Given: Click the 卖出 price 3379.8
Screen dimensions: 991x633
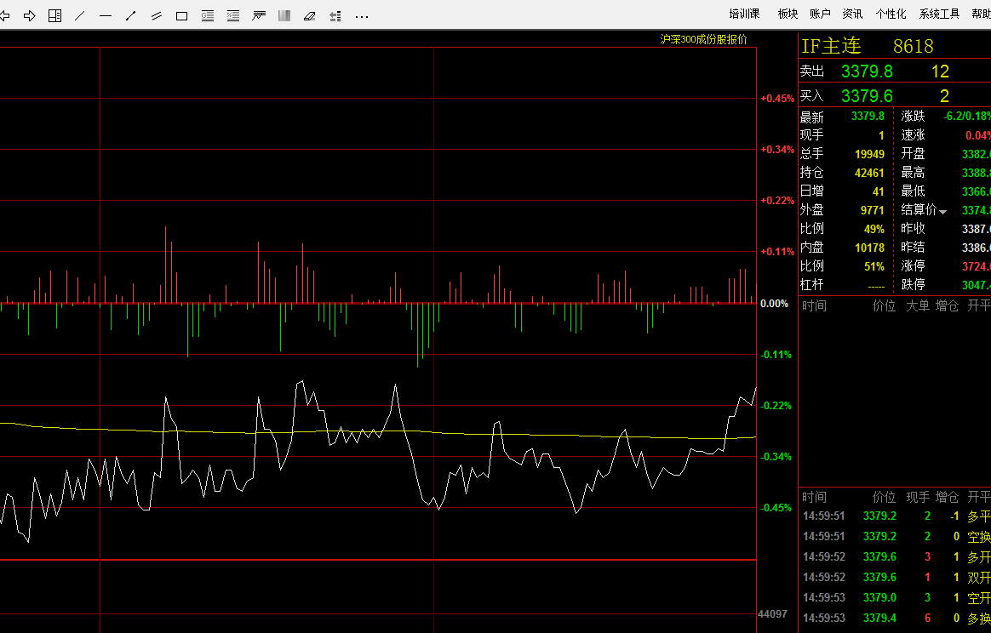Looking at the screenshot, I should [x=867, y=71].
